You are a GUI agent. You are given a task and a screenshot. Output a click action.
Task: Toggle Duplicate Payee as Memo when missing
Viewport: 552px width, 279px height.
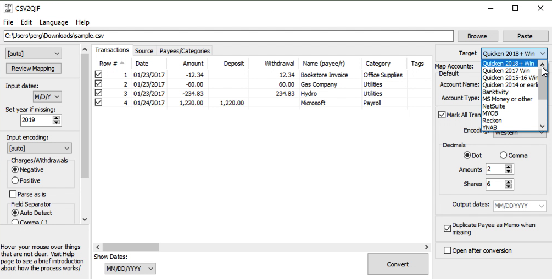[x=448, y=229]
